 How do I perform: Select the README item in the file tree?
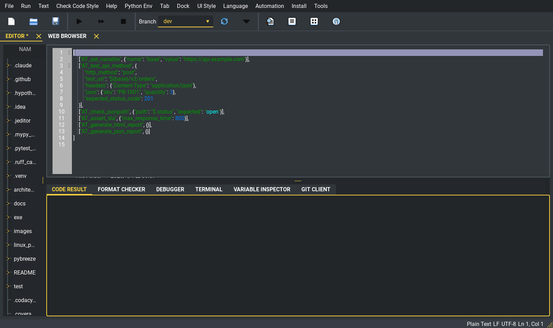click(x=25, y=272)
